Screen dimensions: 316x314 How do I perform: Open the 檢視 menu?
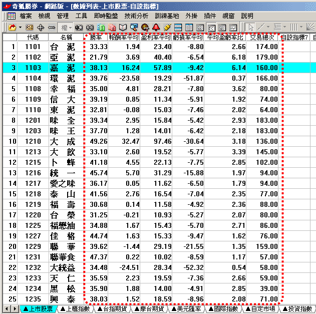[45, 16]
